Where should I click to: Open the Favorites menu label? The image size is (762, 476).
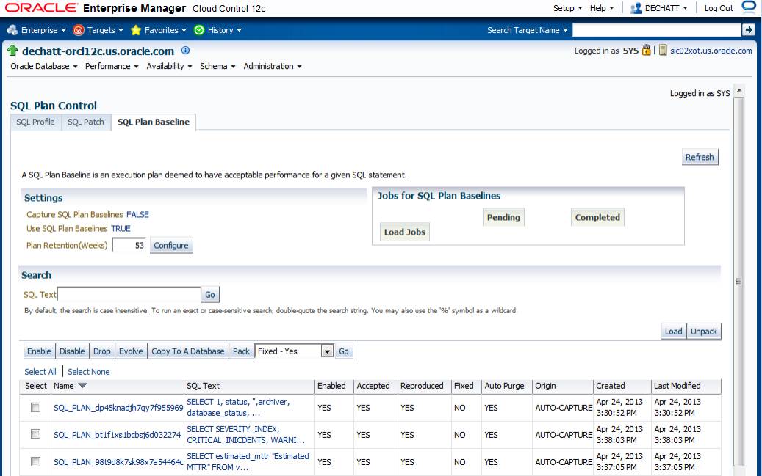[162, 30]
